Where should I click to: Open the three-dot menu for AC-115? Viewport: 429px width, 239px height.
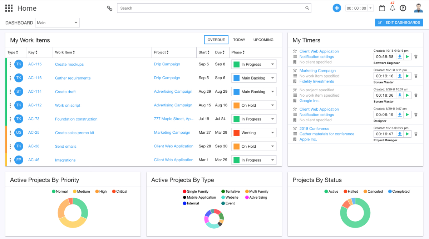point(10,65)
